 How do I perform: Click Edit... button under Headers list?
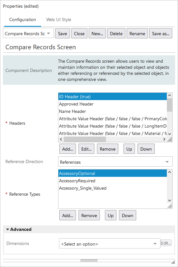(86, 149)
